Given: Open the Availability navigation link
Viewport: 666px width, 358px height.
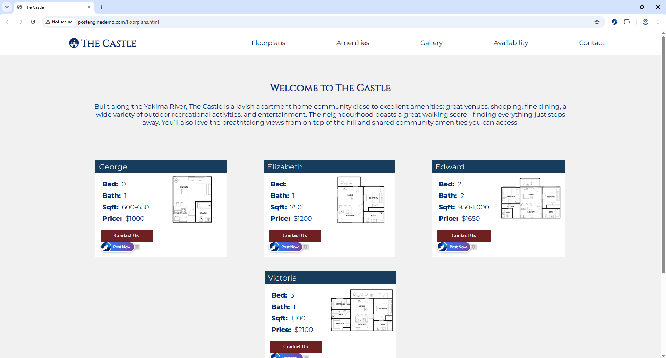Looking at the screenshot, I should pyautogui.click(x=511, y=43).
